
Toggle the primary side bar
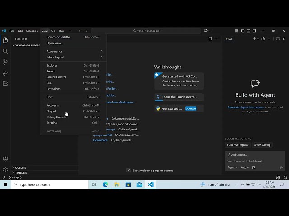pos(243,31)
